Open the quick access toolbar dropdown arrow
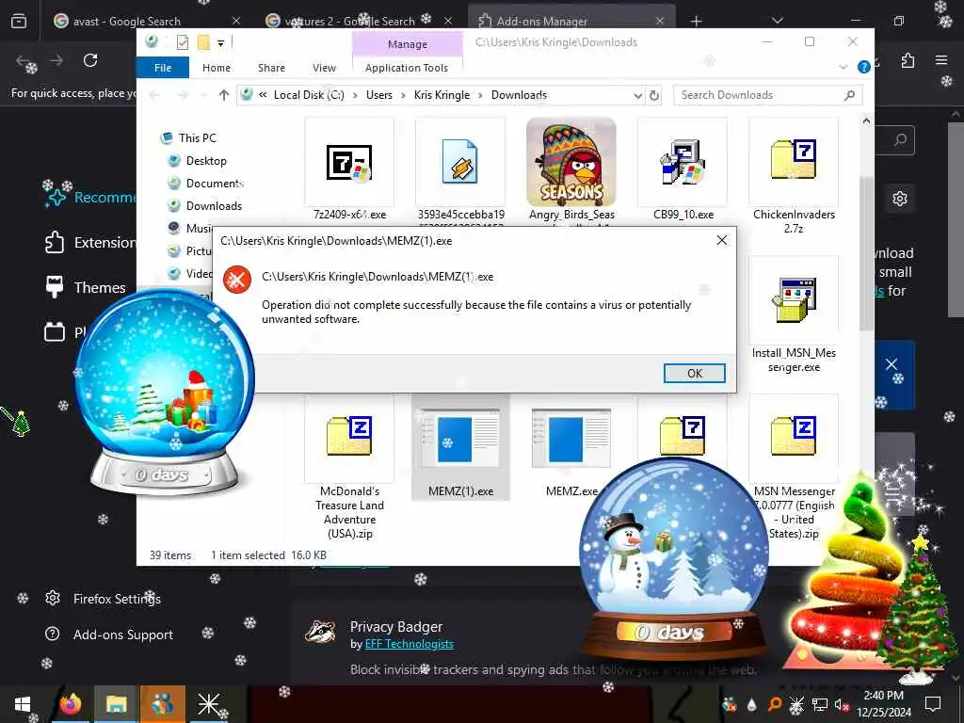 pos(220,42)
